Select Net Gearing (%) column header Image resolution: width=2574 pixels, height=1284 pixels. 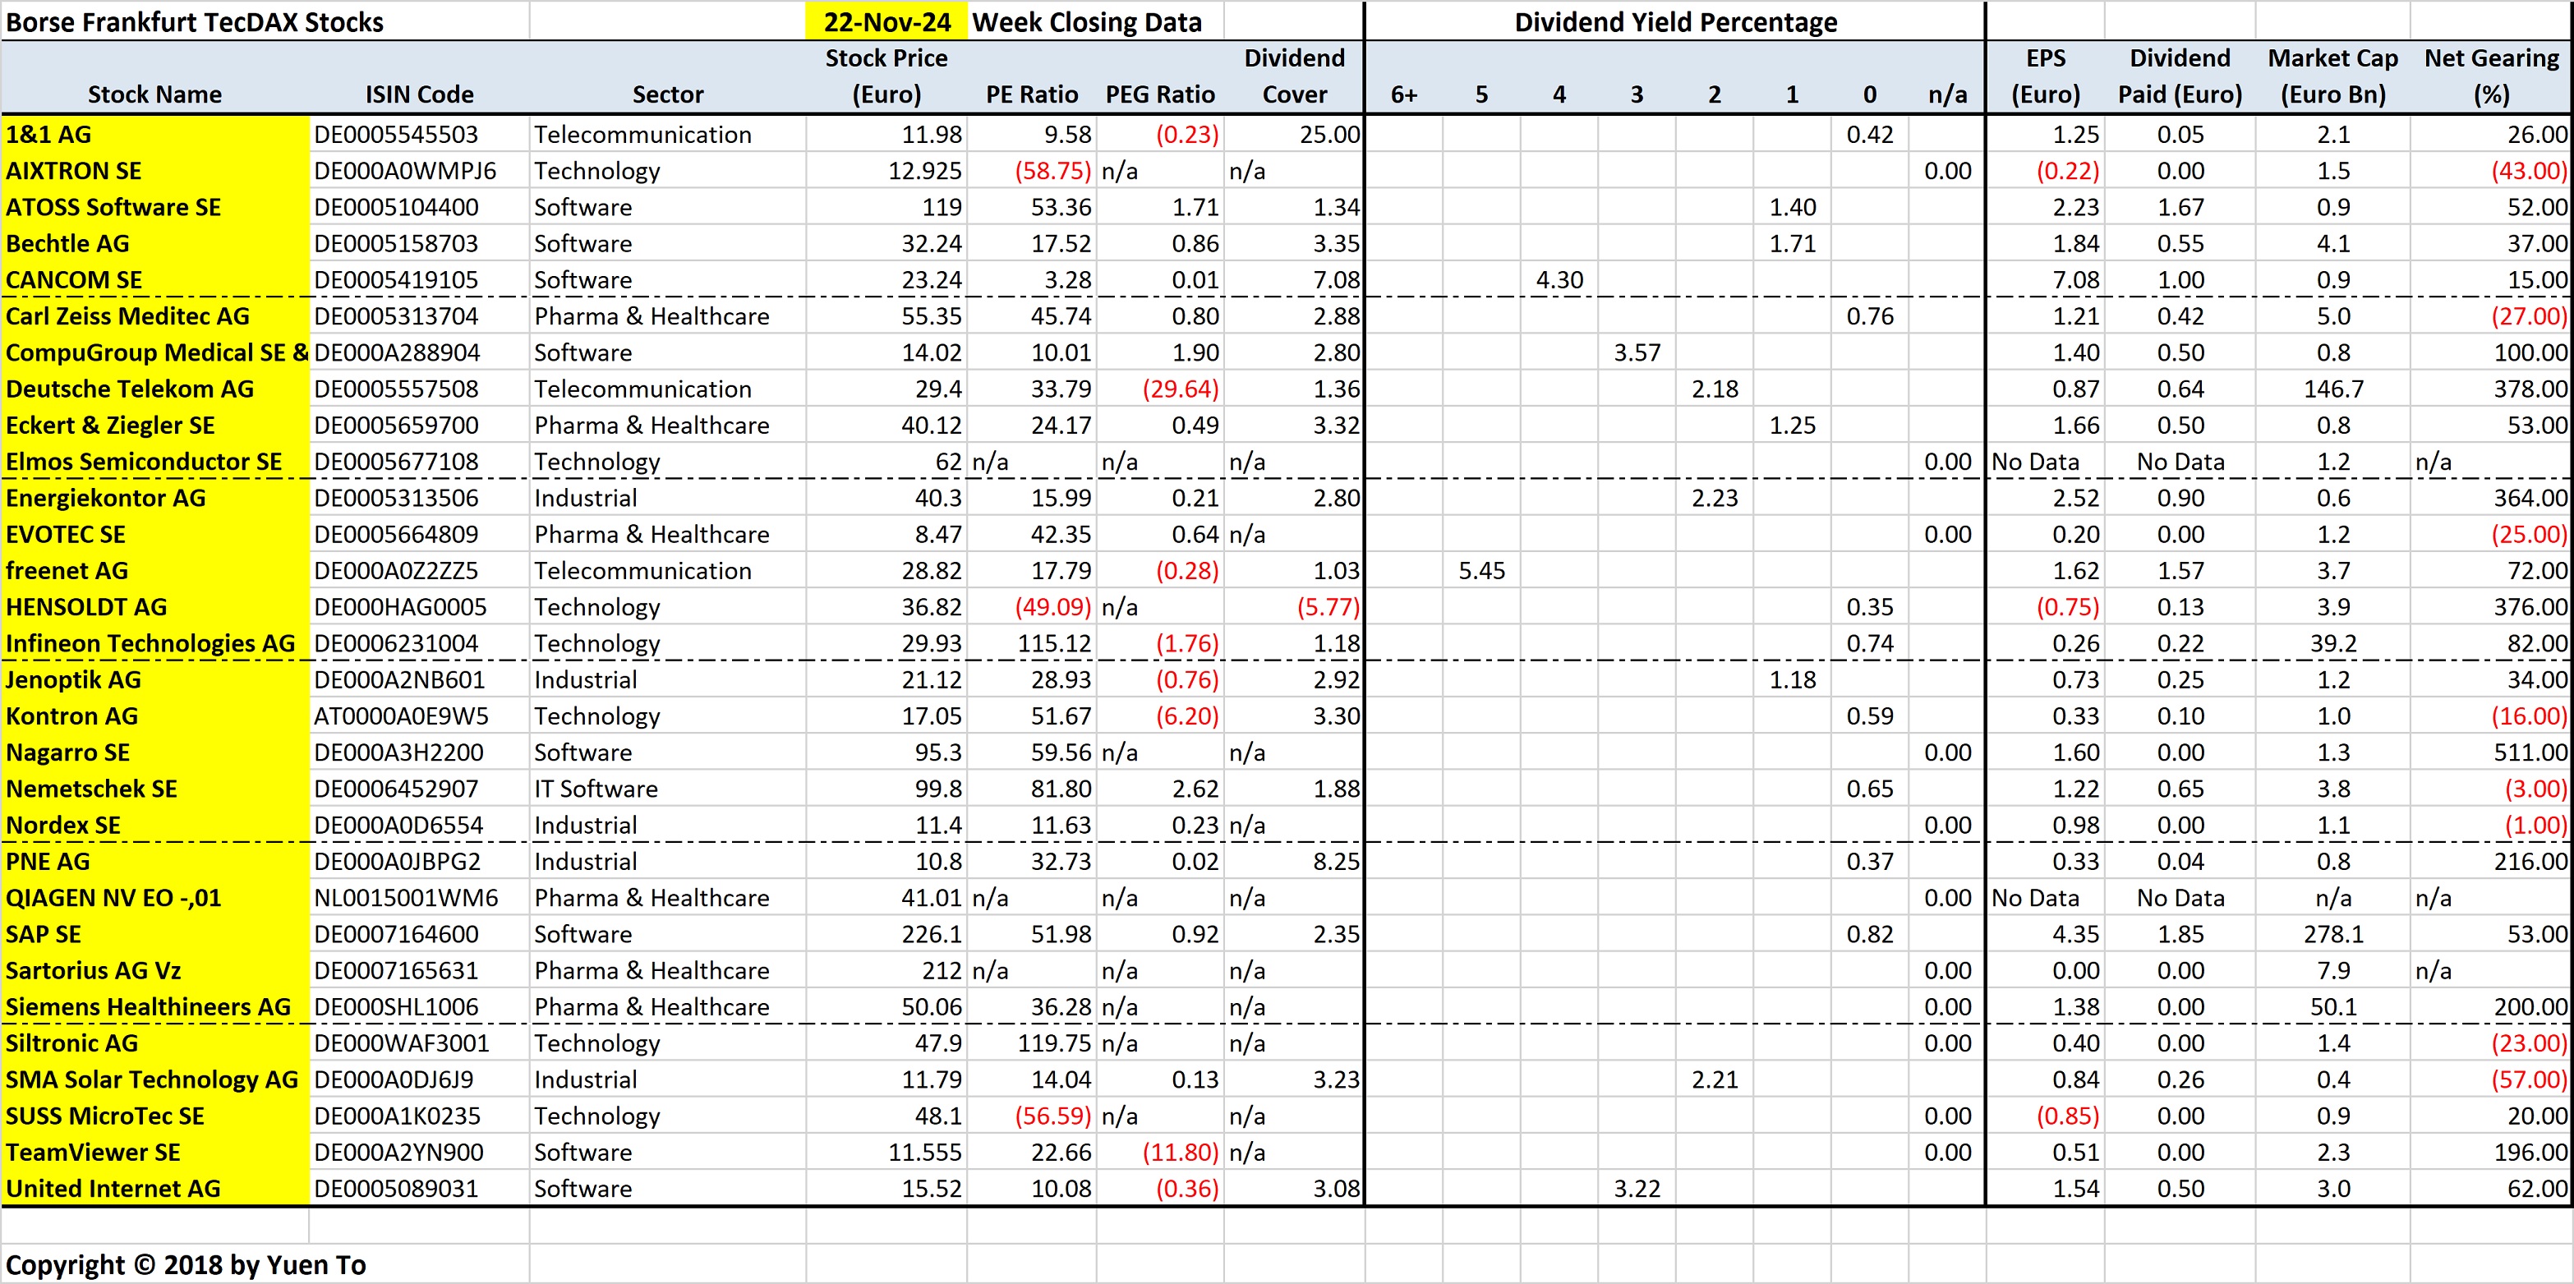[2492, 76]
